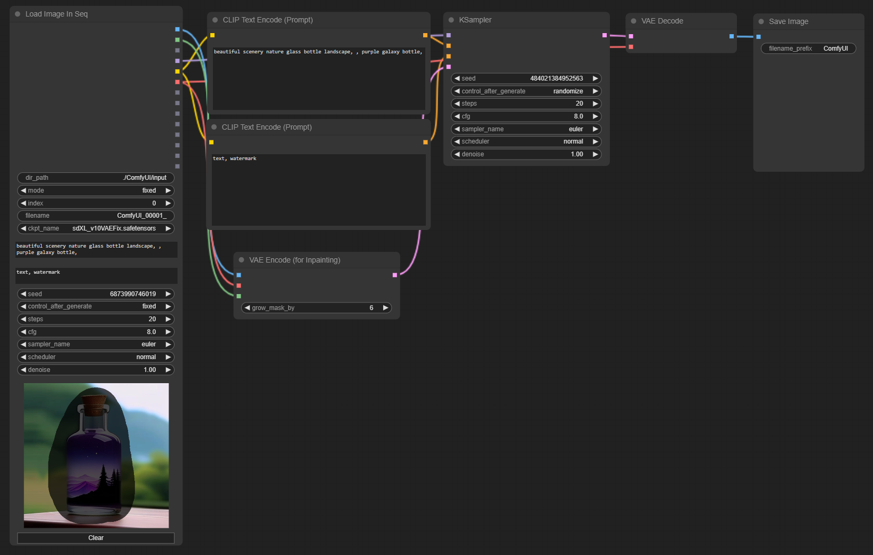Collapse the KSampler node via its title dot

click(451, 20)
